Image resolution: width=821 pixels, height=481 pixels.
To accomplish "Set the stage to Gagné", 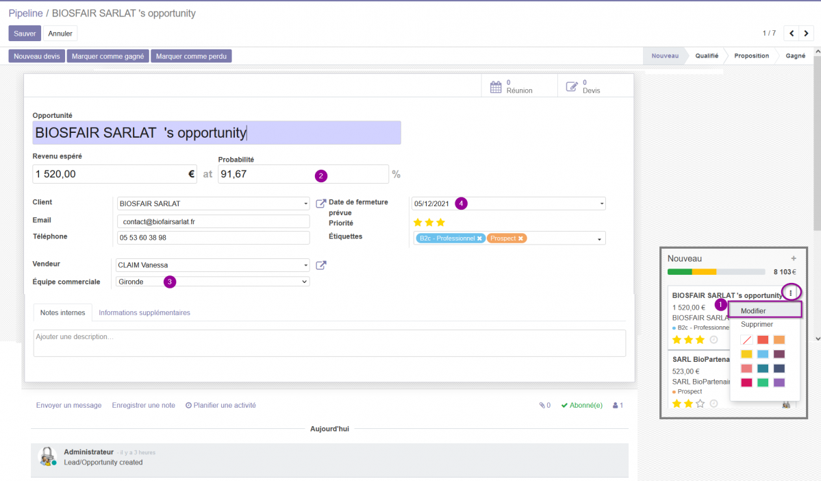I will [x=796, y=56].
